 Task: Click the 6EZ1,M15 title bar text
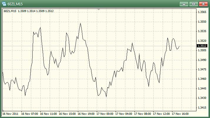pyautogui.click(x=15, y=4)
